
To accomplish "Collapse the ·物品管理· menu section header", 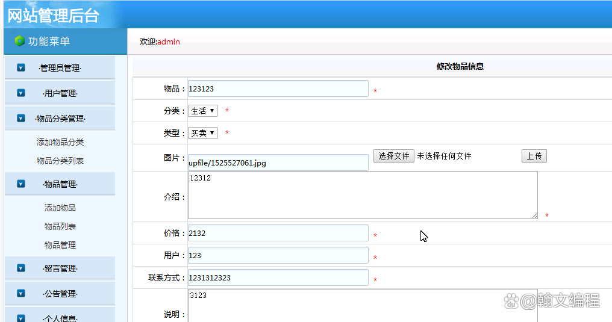I will 60,184.
